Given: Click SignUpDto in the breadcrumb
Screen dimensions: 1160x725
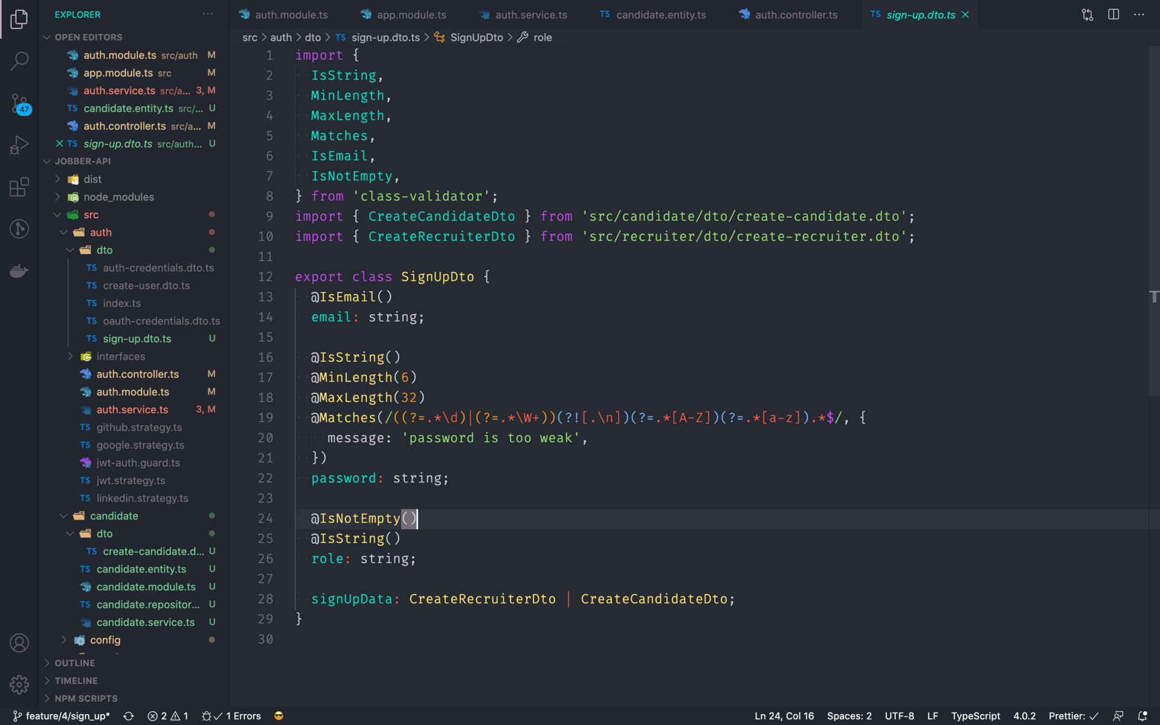Looking at the screenshot, I should point(476,37).
